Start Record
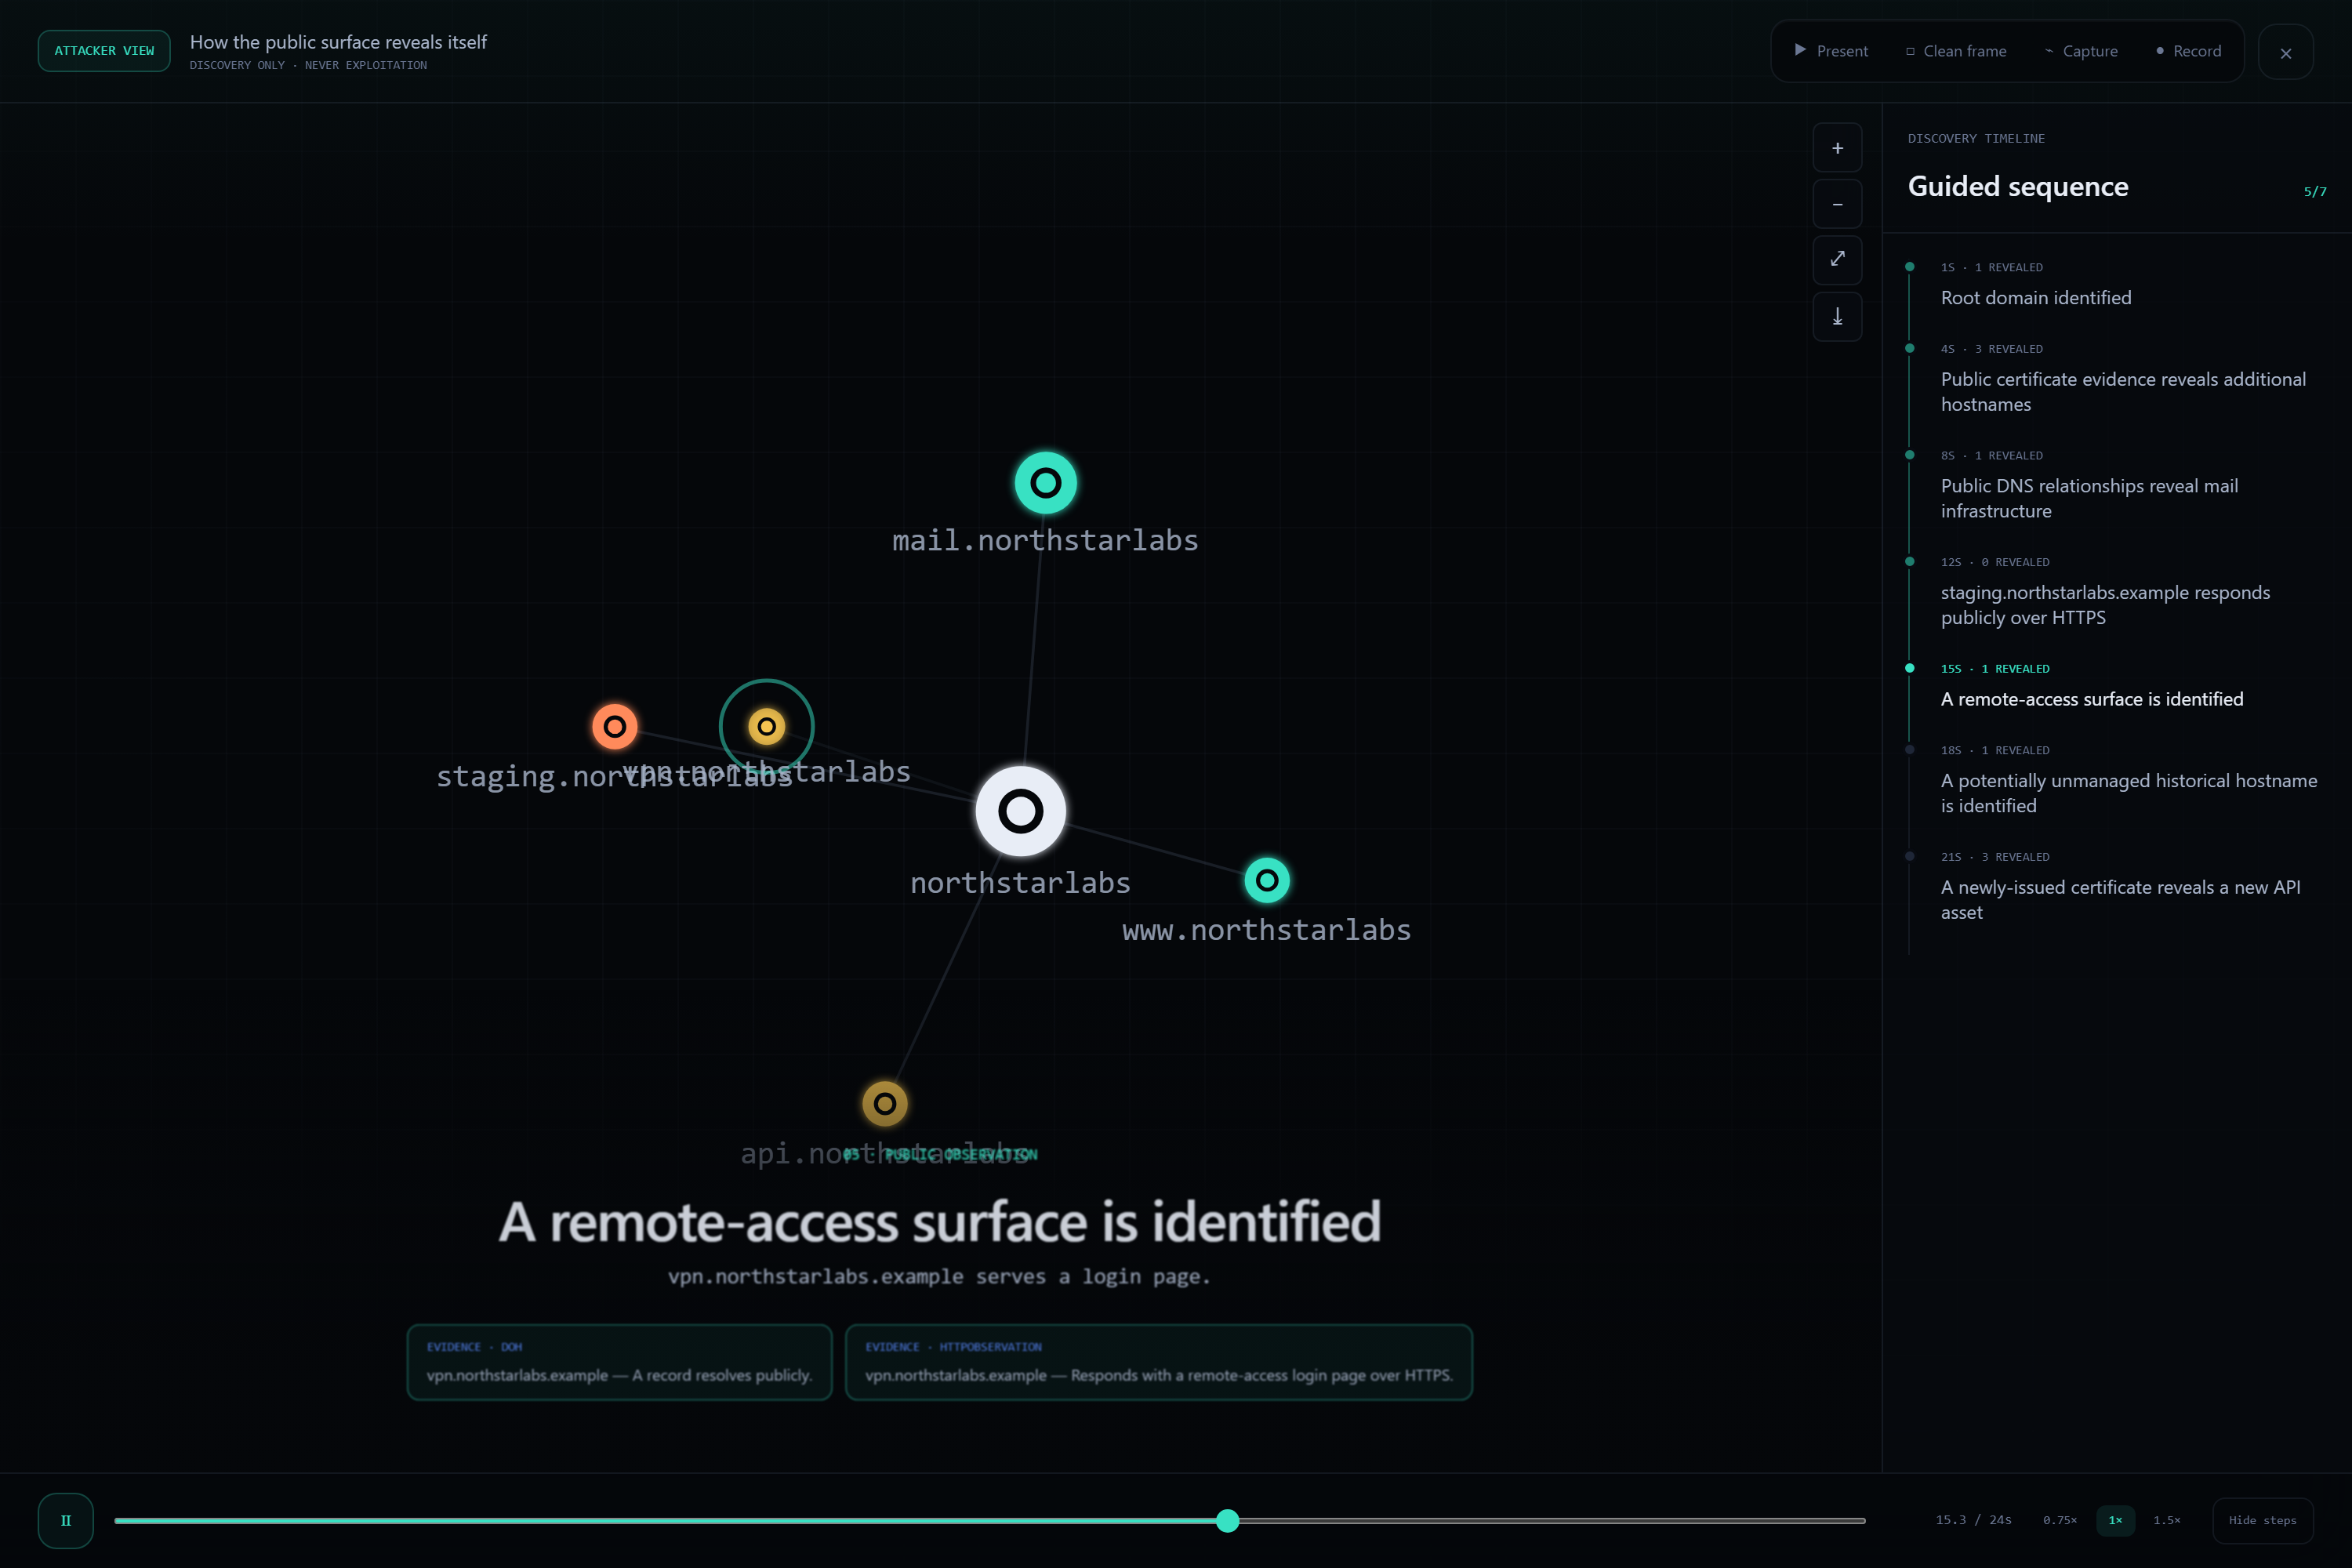Viewport: 2352px width, 1568px height. (x=2189, y=51)
